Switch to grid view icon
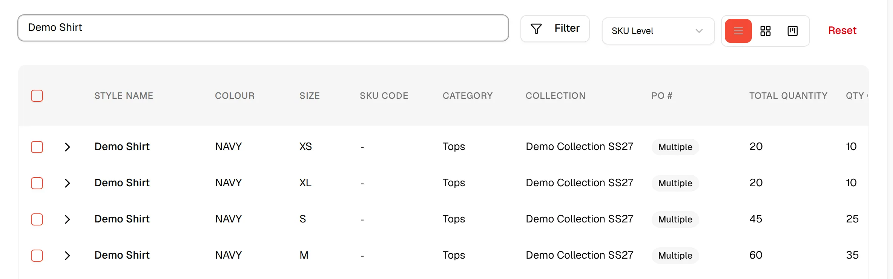This screenshot has height=279, width=893. (x=765, y=31)
